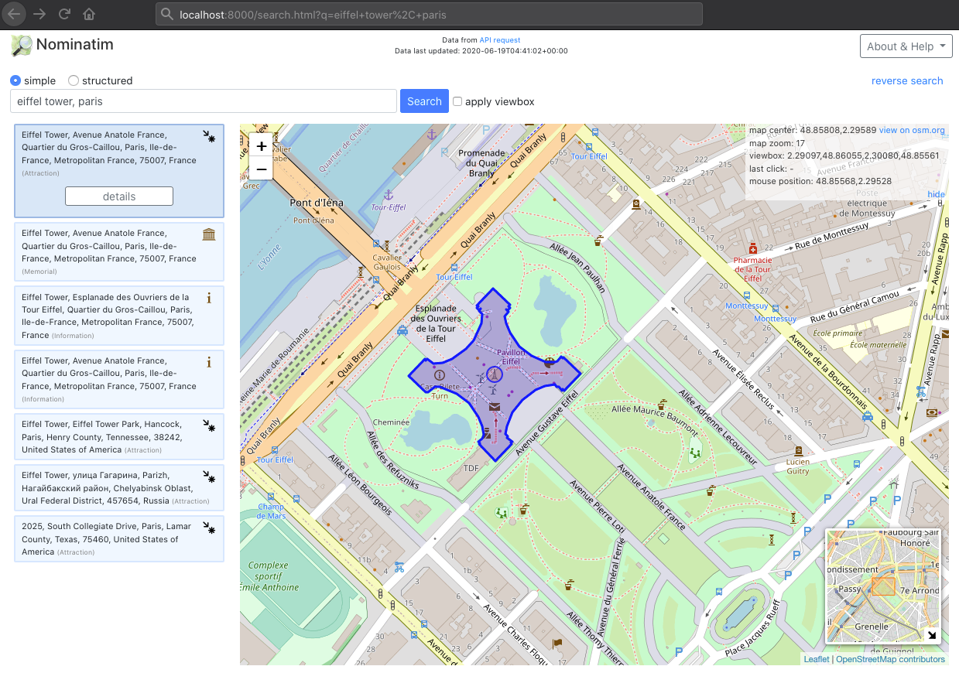The width and height of the screenshot is (959, 673).
Task: Click the minimap overview thumbnail
Action: click(x=883, y=586)
